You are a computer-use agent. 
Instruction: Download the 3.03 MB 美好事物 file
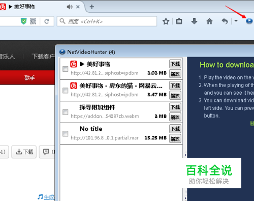tap(175, 64)
